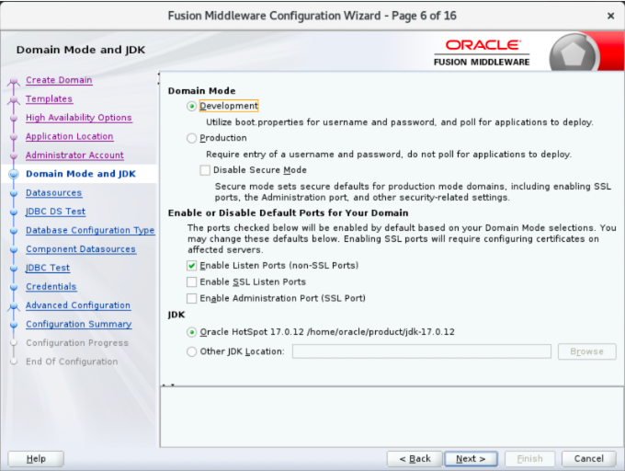Open Component Datasources step
Viewport: 625px width, 471px height.
(x=81, y=249)
